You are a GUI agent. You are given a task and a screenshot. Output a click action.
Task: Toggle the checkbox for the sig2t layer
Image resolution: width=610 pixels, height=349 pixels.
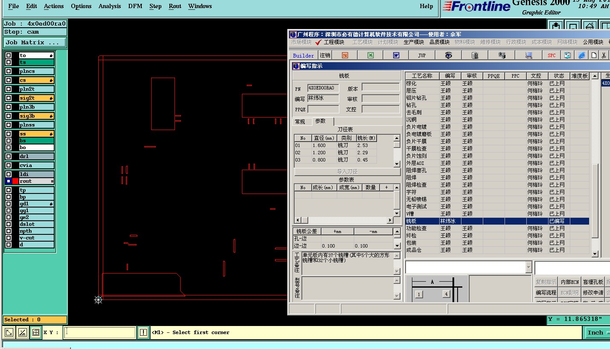(x=9, y=98)
